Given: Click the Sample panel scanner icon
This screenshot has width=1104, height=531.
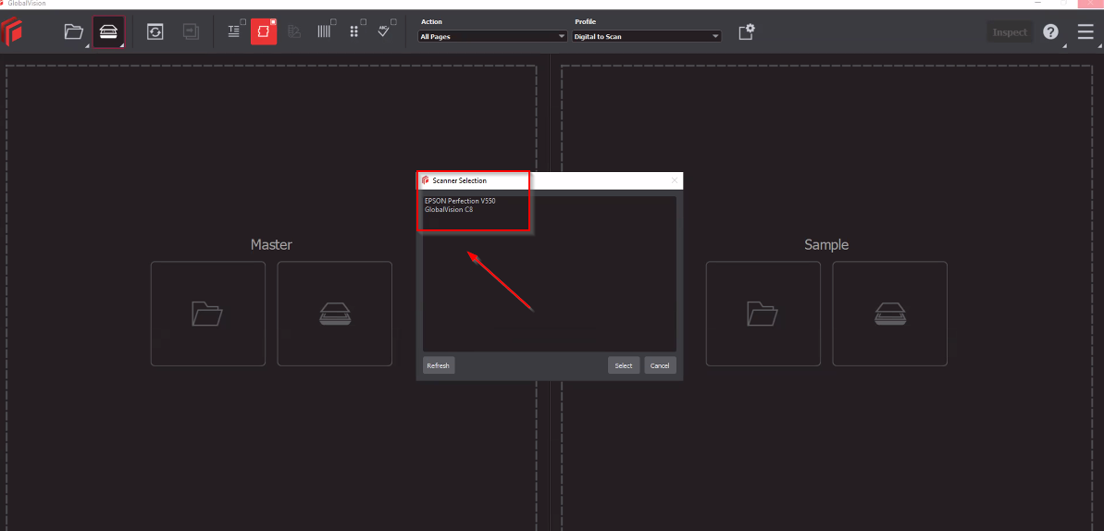Looking at the screenshot, I should pos(889,314).
